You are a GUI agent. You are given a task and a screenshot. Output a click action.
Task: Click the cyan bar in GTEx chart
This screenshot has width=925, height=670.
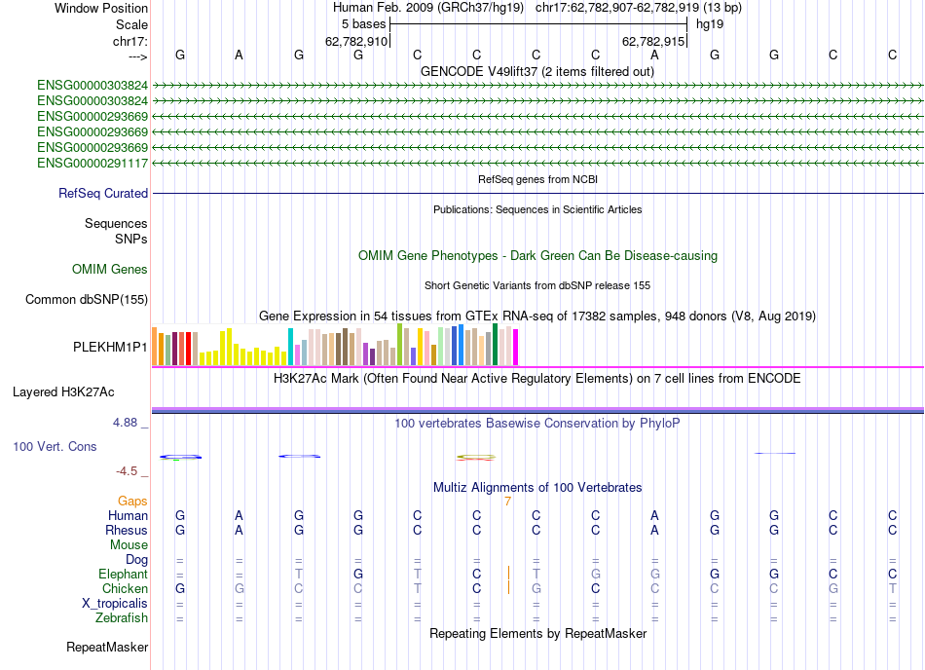(290, 347)
